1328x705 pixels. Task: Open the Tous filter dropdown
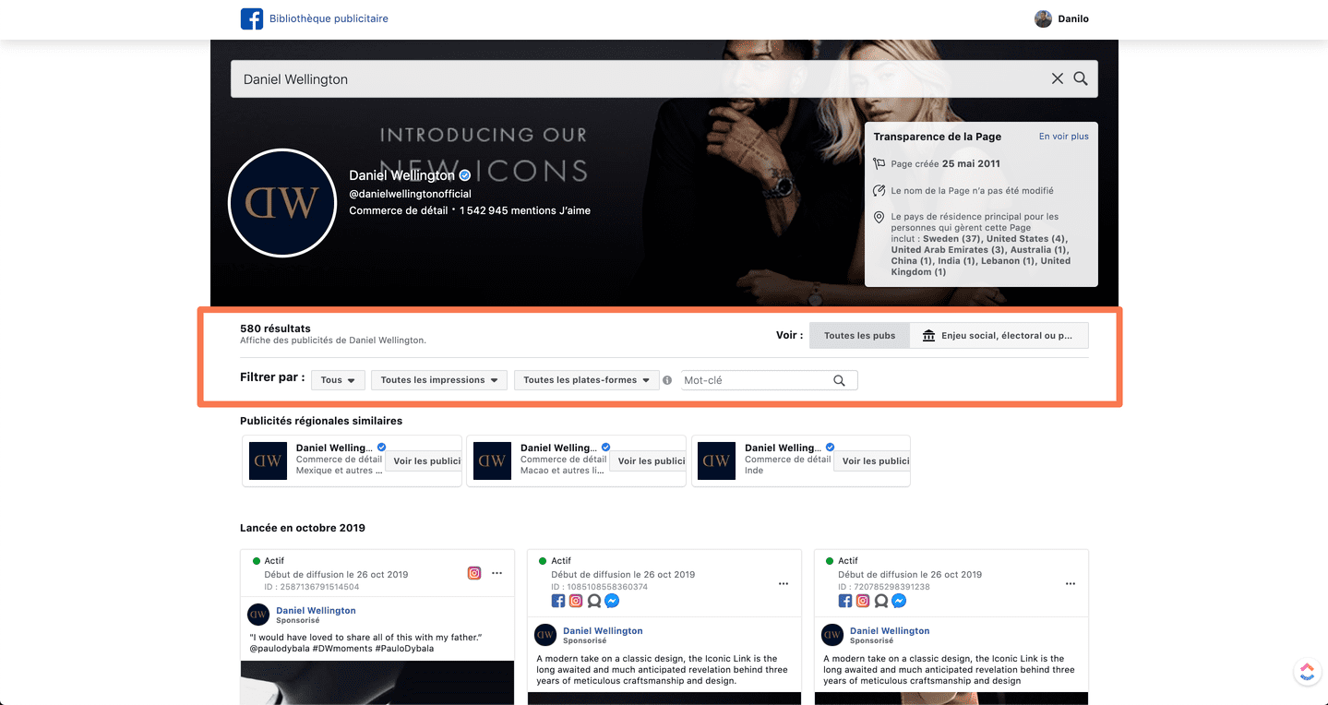click(x=338, y=380)
